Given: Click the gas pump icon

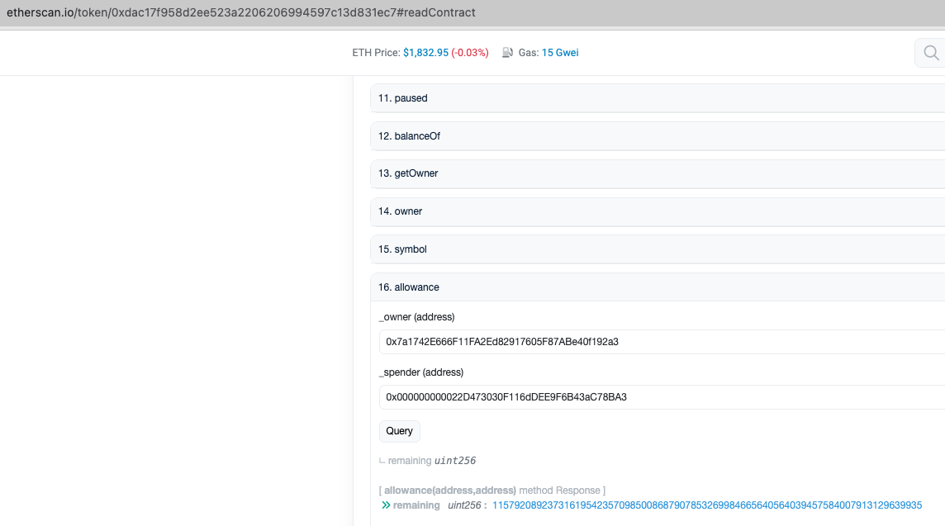Looking at the screenshot, I should (506, 52).
